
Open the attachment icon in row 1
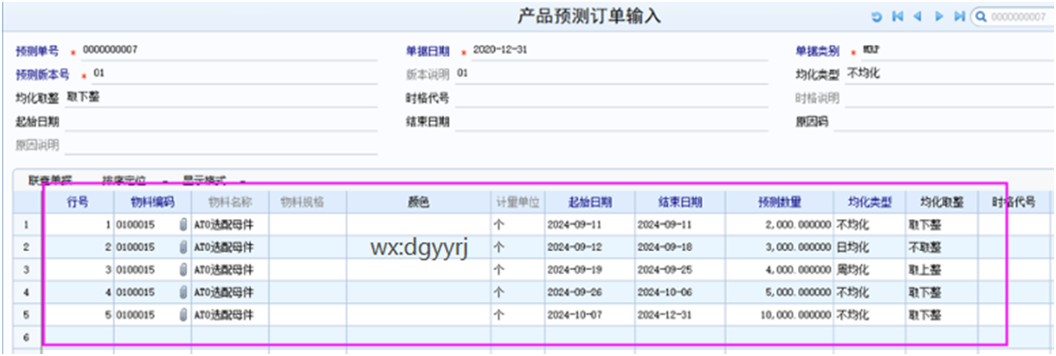coord(183,226)
